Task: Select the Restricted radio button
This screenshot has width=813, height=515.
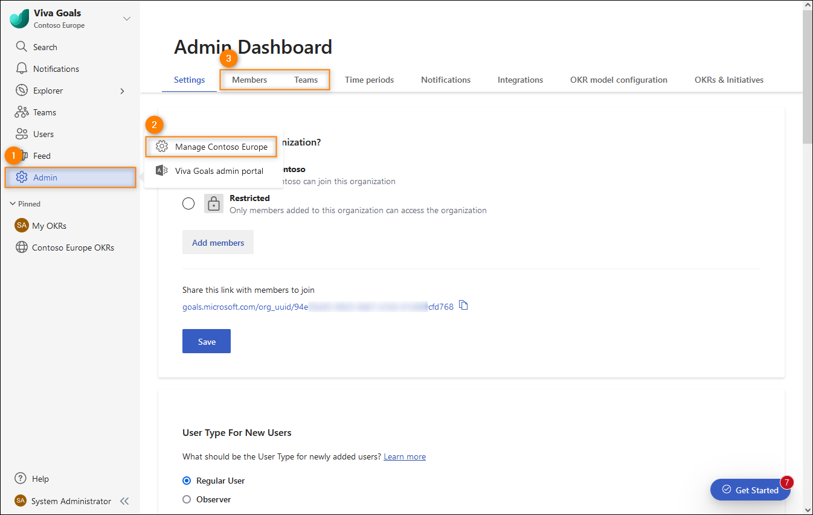Action: pos(188,203)
